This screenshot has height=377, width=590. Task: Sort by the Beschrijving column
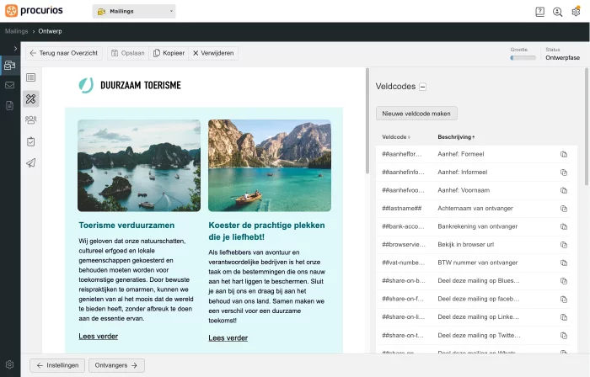(456, 136)
